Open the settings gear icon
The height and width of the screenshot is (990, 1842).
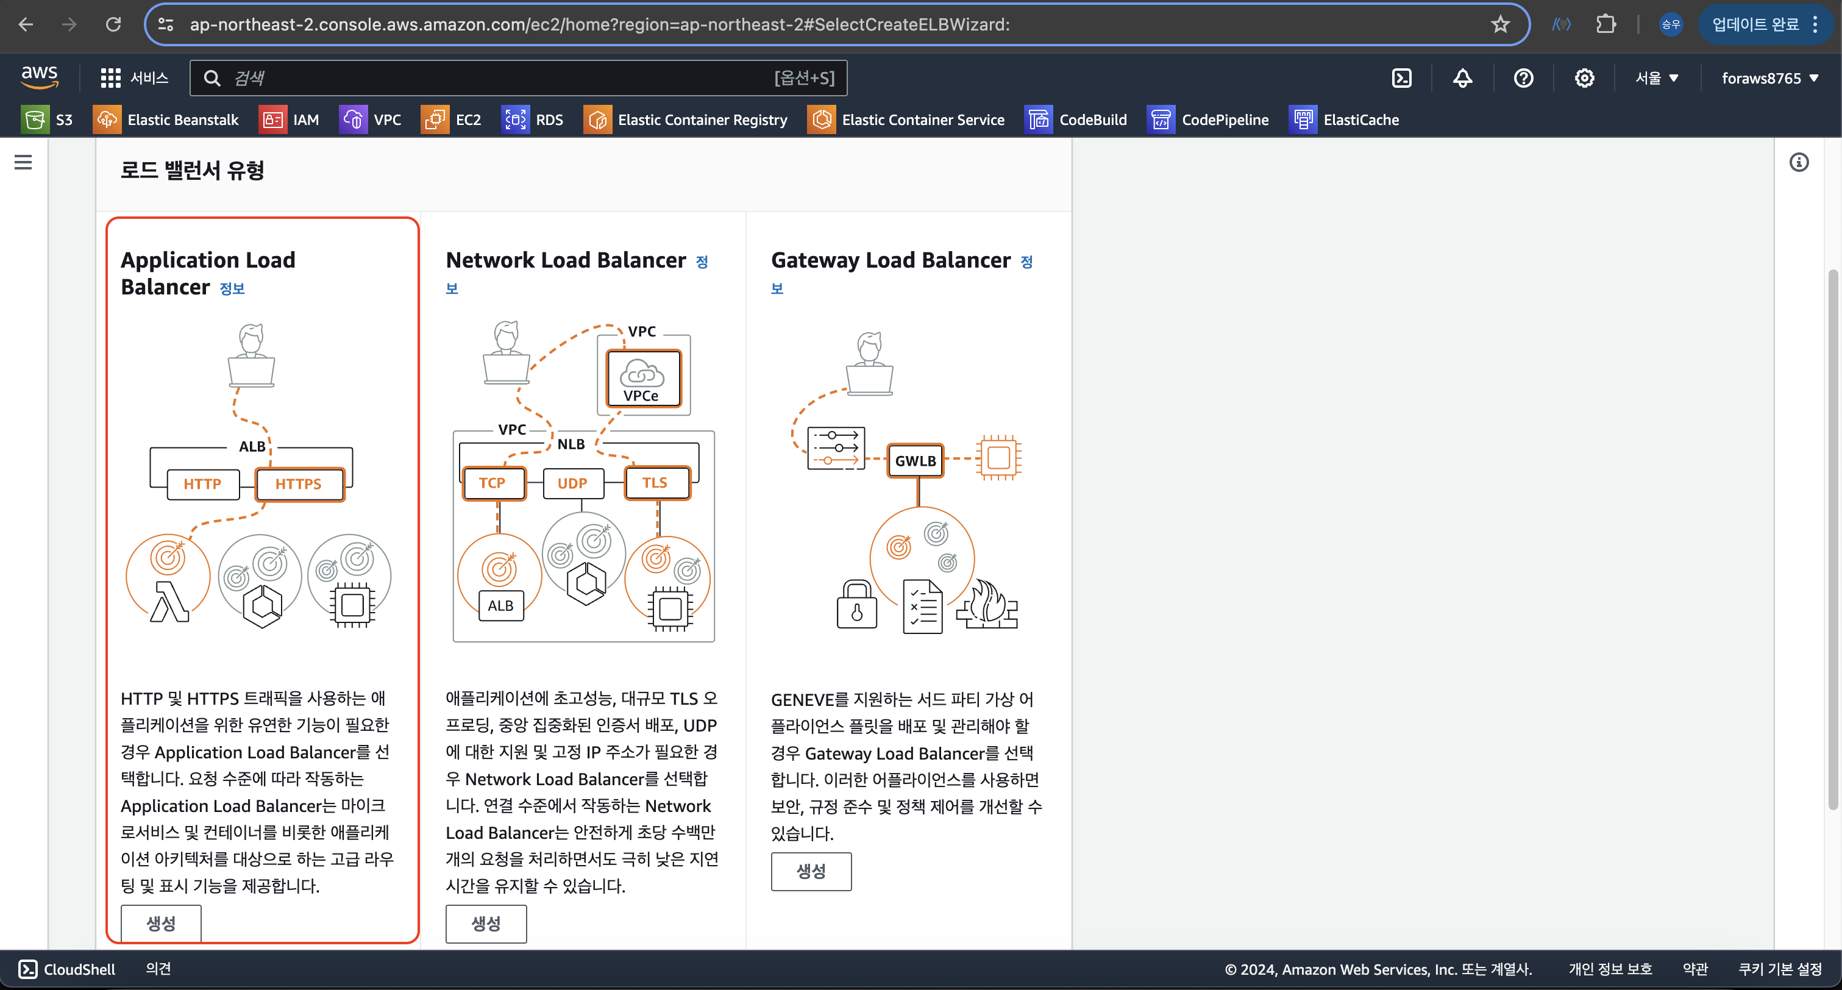tap(1584, 78)
